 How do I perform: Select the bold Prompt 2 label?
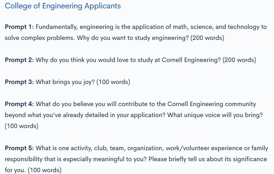click(19, 60)
